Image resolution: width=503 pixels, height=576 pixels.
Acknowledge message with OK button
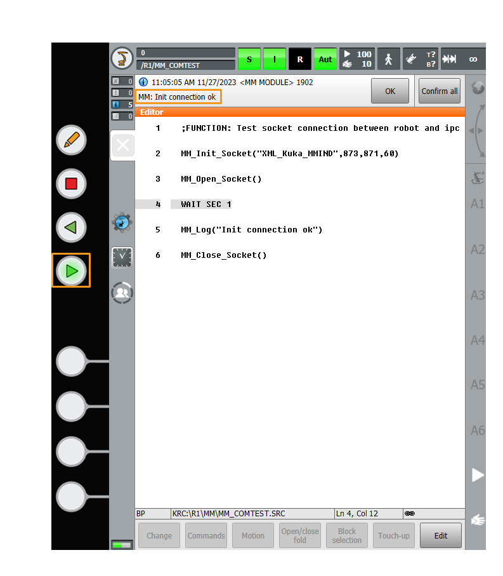390,91
